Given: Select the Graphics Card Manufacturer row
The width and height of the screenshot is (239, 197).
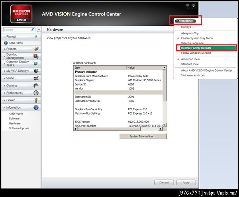Looking at the screenshot, I should 118,76.
